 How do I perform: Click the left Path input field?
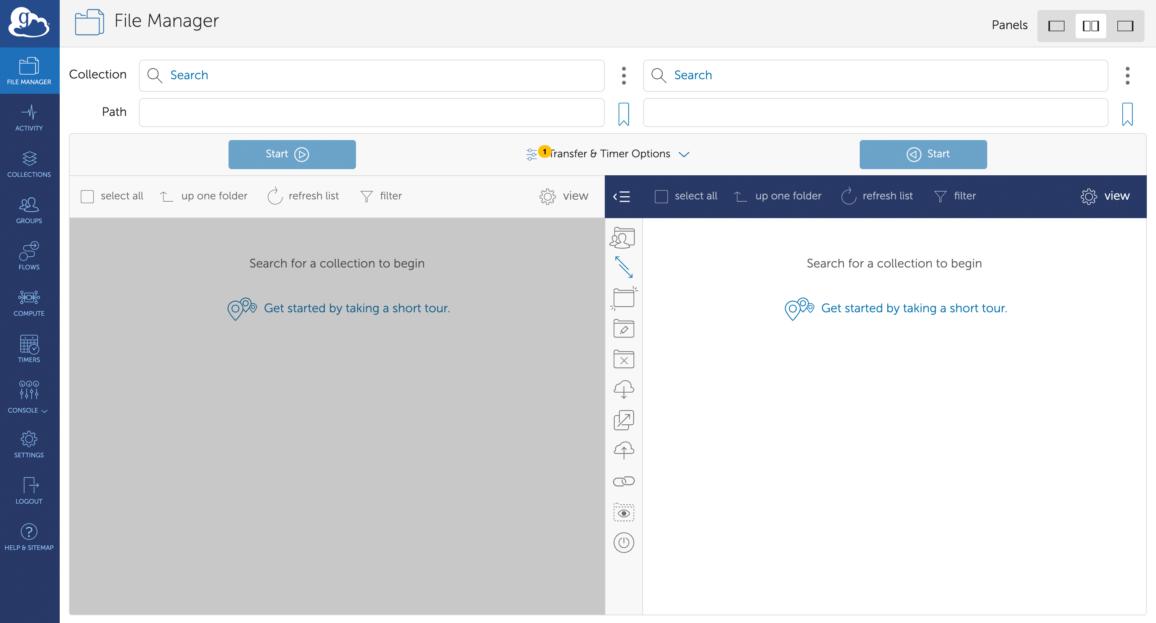(372, 113)
